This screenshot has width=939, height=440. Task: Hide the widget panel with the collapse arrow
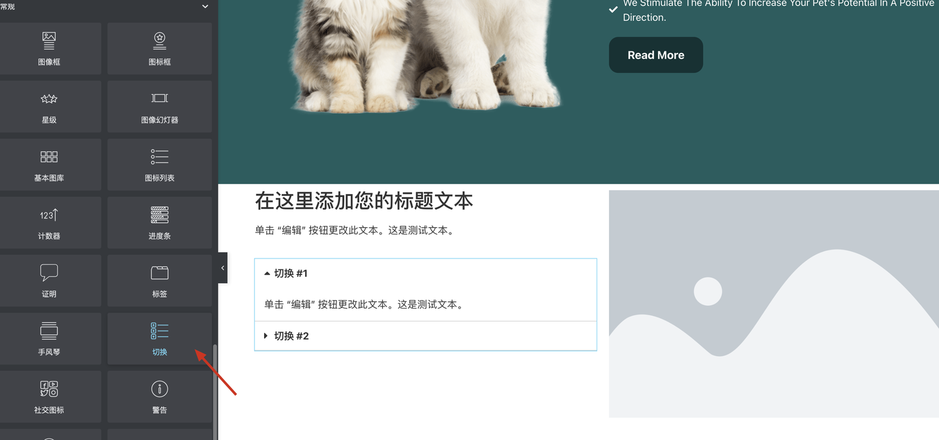(x=222, y=268)
